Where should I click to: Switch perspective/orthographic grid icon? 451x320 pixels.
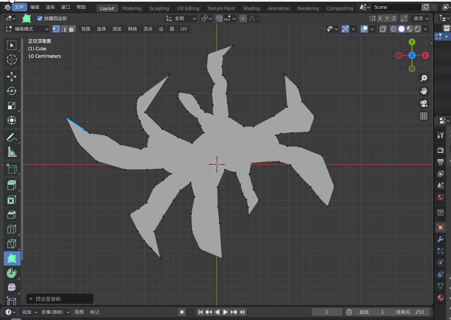pos(424,116)
